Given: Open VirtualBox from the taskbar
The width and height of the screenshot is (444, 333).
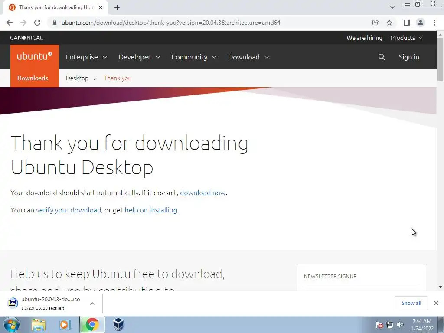Looking at the screenshot, I should [x=118, y=324].
